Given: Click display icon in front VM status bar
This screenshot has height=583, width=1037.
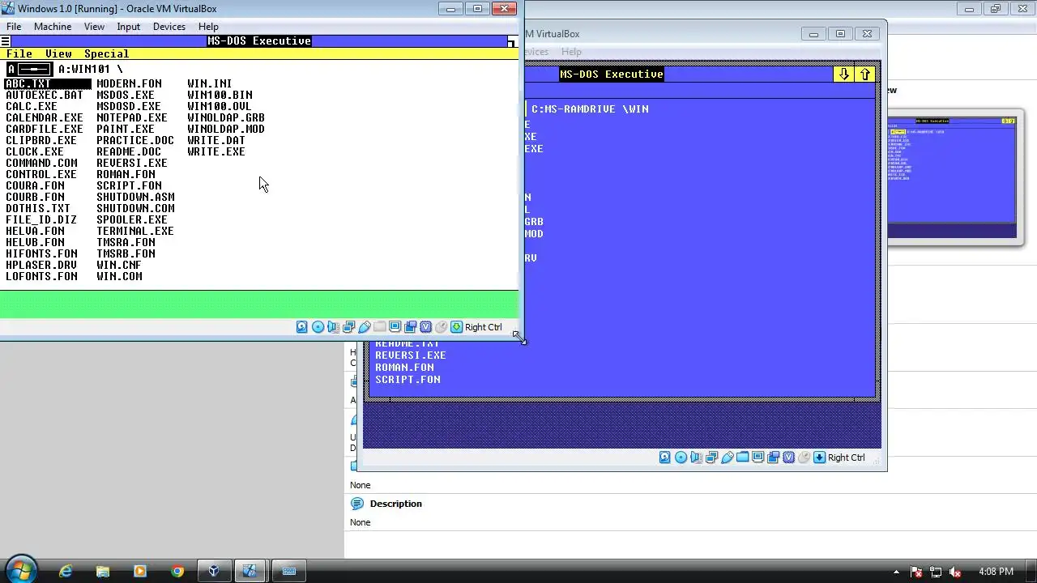Looking at the screenshot, I should (x=395, y=327).
